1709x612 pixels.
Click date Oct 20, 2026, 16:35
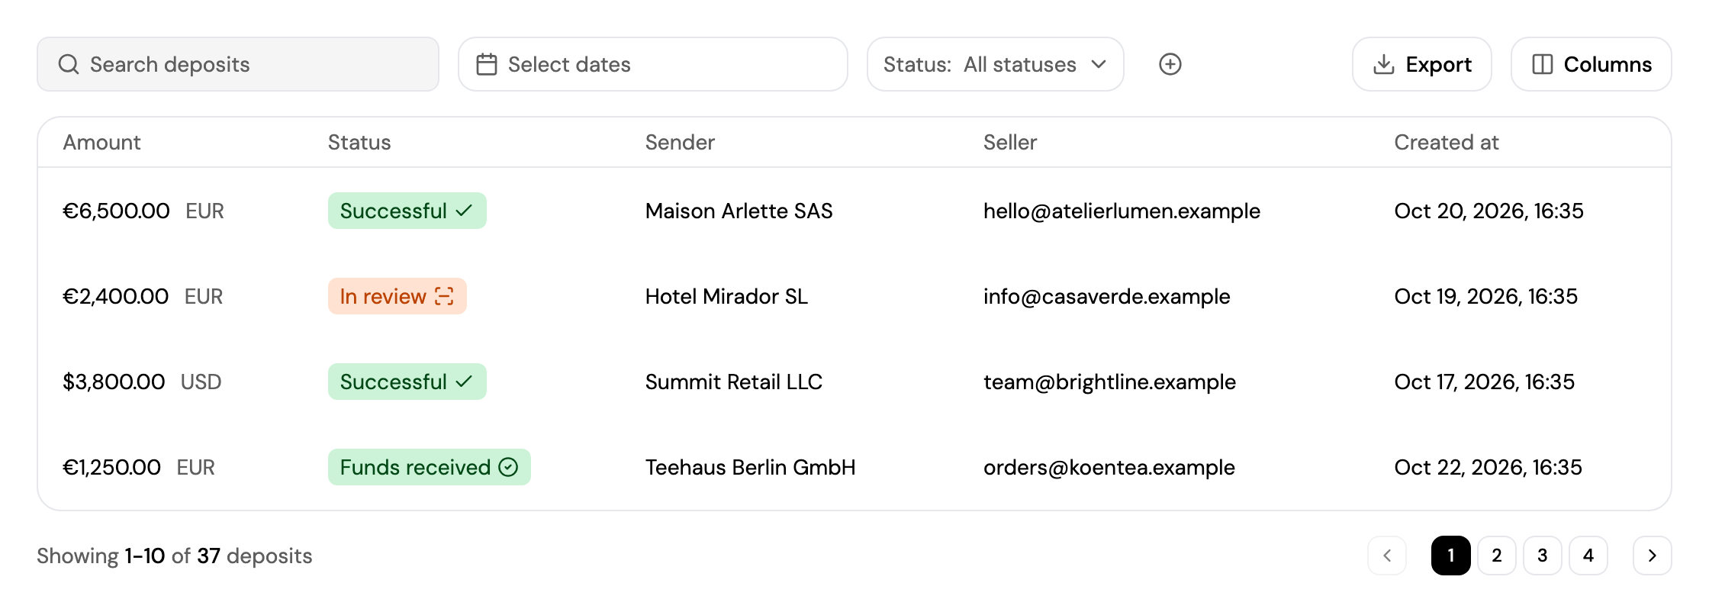(x=1489, y=211)
